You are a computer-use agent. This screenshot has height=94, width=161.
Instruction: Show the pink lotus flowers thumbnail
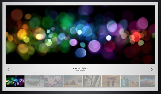click(54, 81)
